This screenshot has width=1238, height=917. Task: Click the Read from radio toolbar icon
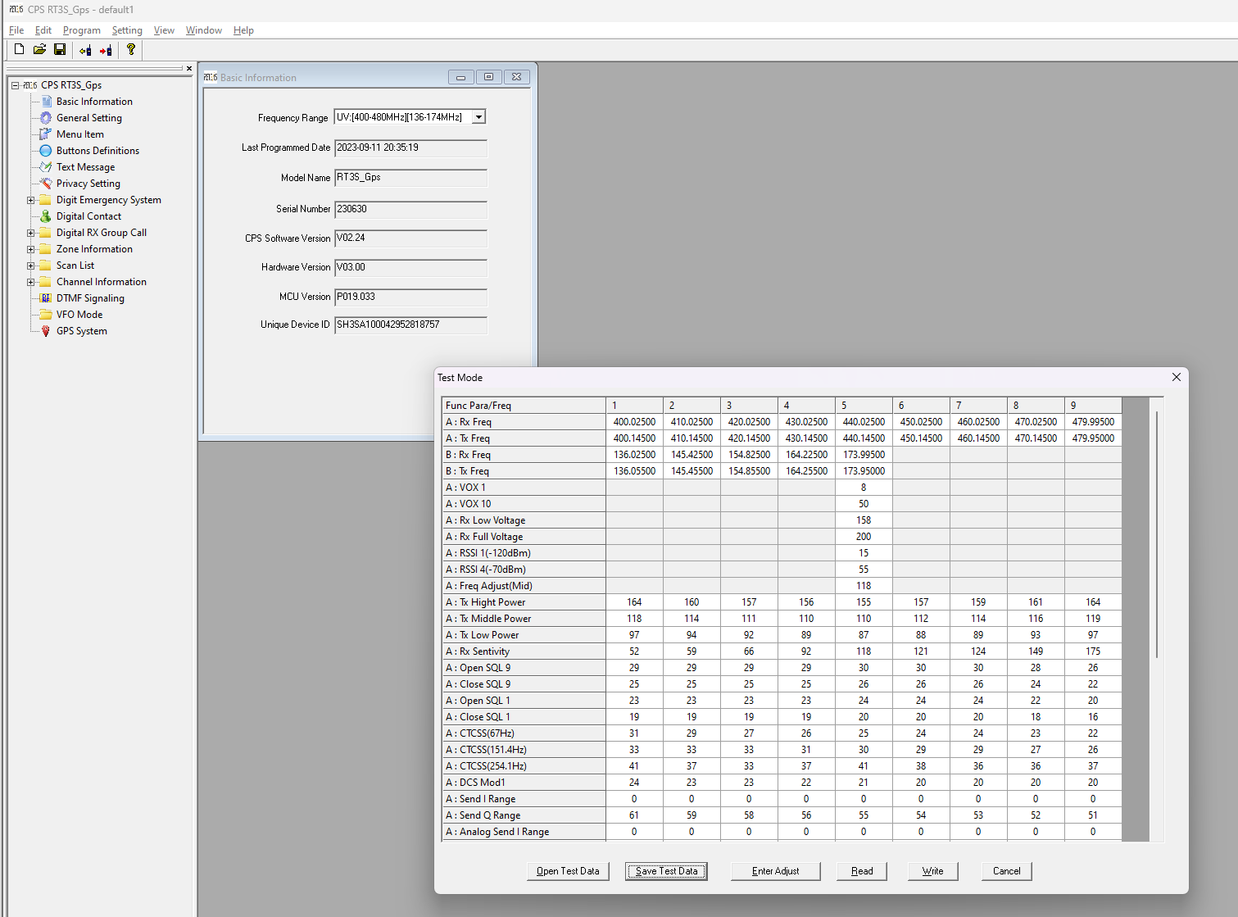(x=85, y=50)
